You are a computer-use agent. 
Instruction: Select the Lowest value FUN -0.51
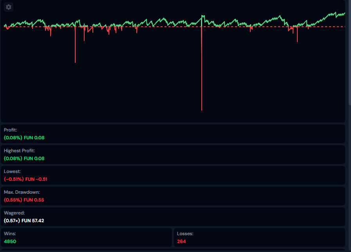[x=25, y=179]
